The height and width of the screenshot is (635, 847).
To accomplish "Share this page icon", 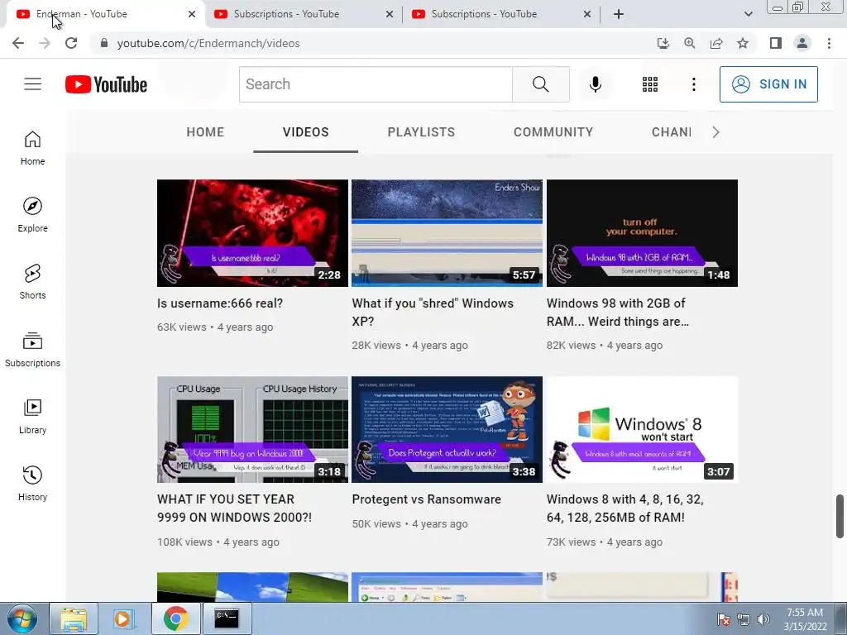I will pos(716,43).
